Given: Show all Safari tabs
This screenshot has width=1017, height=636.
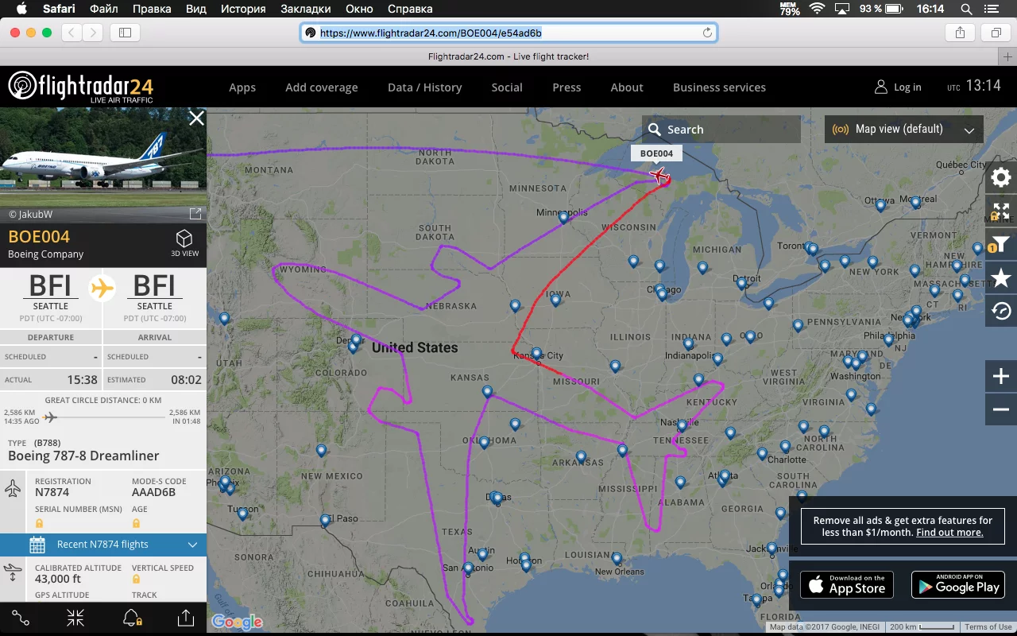Looking at the screenshot, I should 995,33.
